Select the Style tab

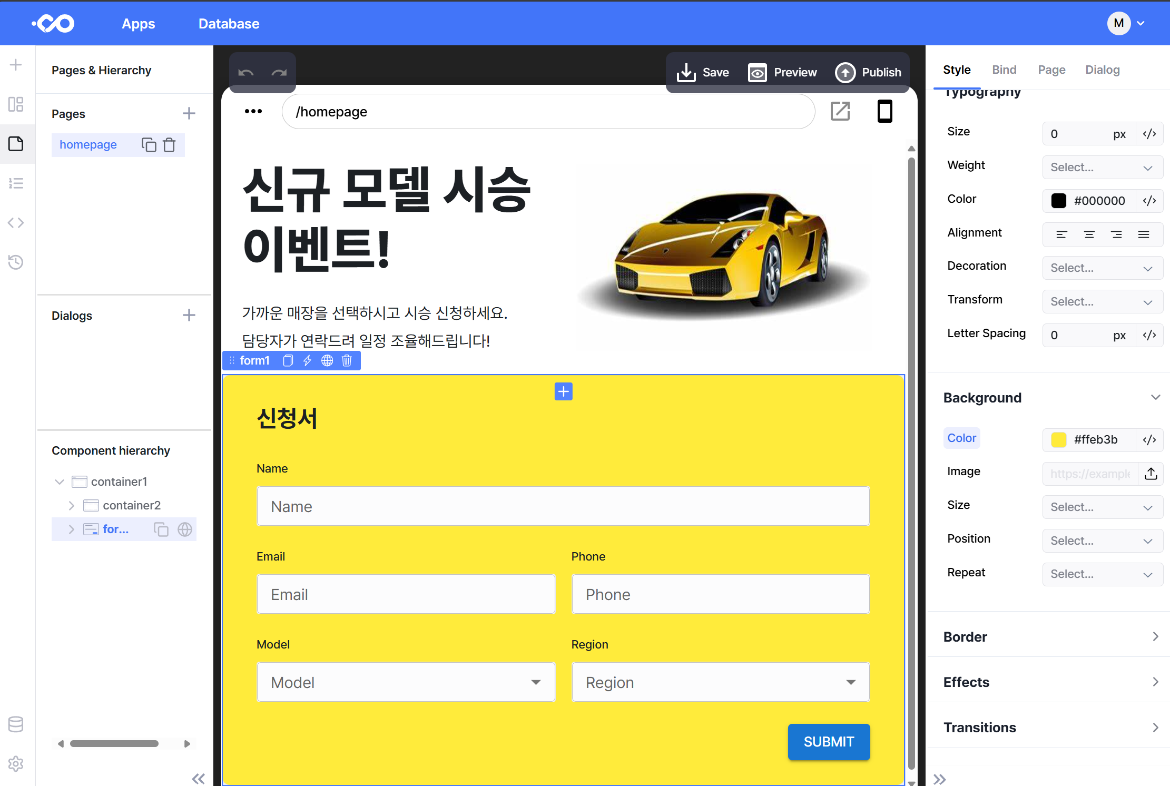pos(957,70)
